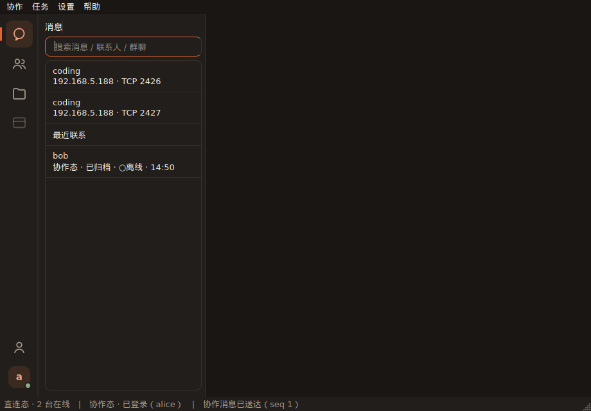Open the 协作 menu
The width and height of the screenshot is (591, 411).
[15, 7]
